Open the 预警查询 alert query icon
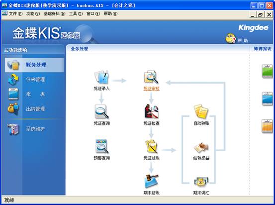The width and height of the screenshot is (275, 205). click(102, 146)
